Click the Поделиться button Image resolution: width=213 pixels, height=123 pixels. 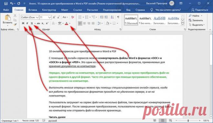coord(200,10)
